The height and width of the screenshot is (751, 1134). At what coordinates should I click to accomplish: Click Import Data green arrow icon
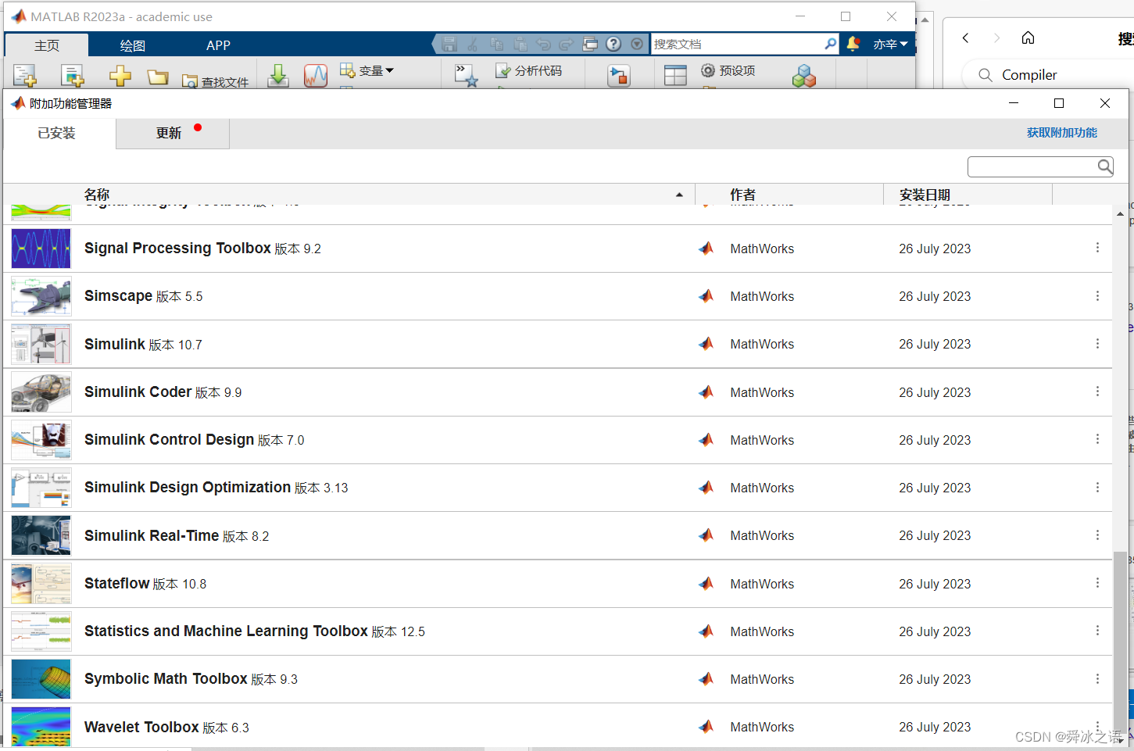point(278,76)
